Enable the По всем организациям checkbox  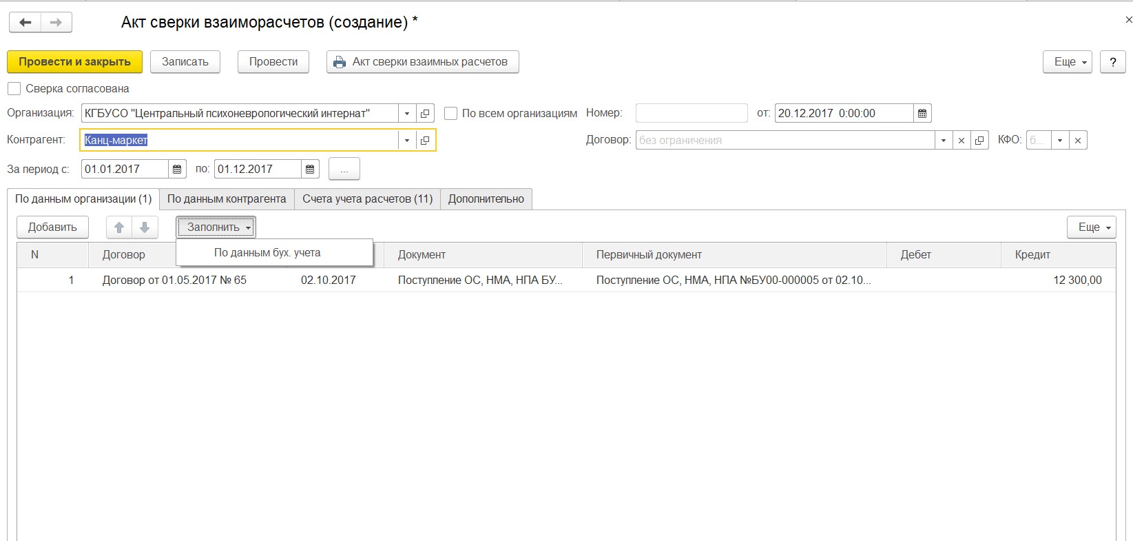coord(451,113)
